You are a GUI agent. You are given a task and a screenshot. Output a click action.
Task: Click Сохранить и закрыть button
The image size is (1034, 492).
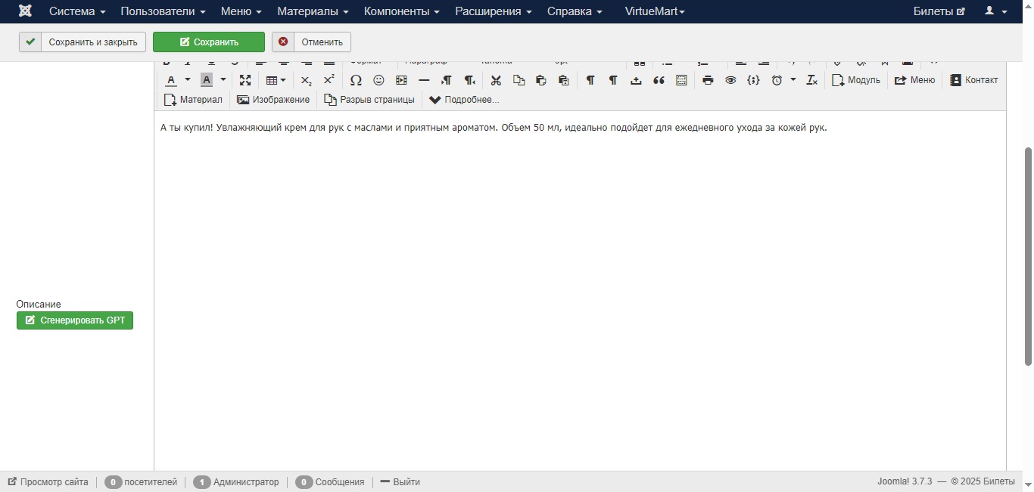[x=83, y=42]
